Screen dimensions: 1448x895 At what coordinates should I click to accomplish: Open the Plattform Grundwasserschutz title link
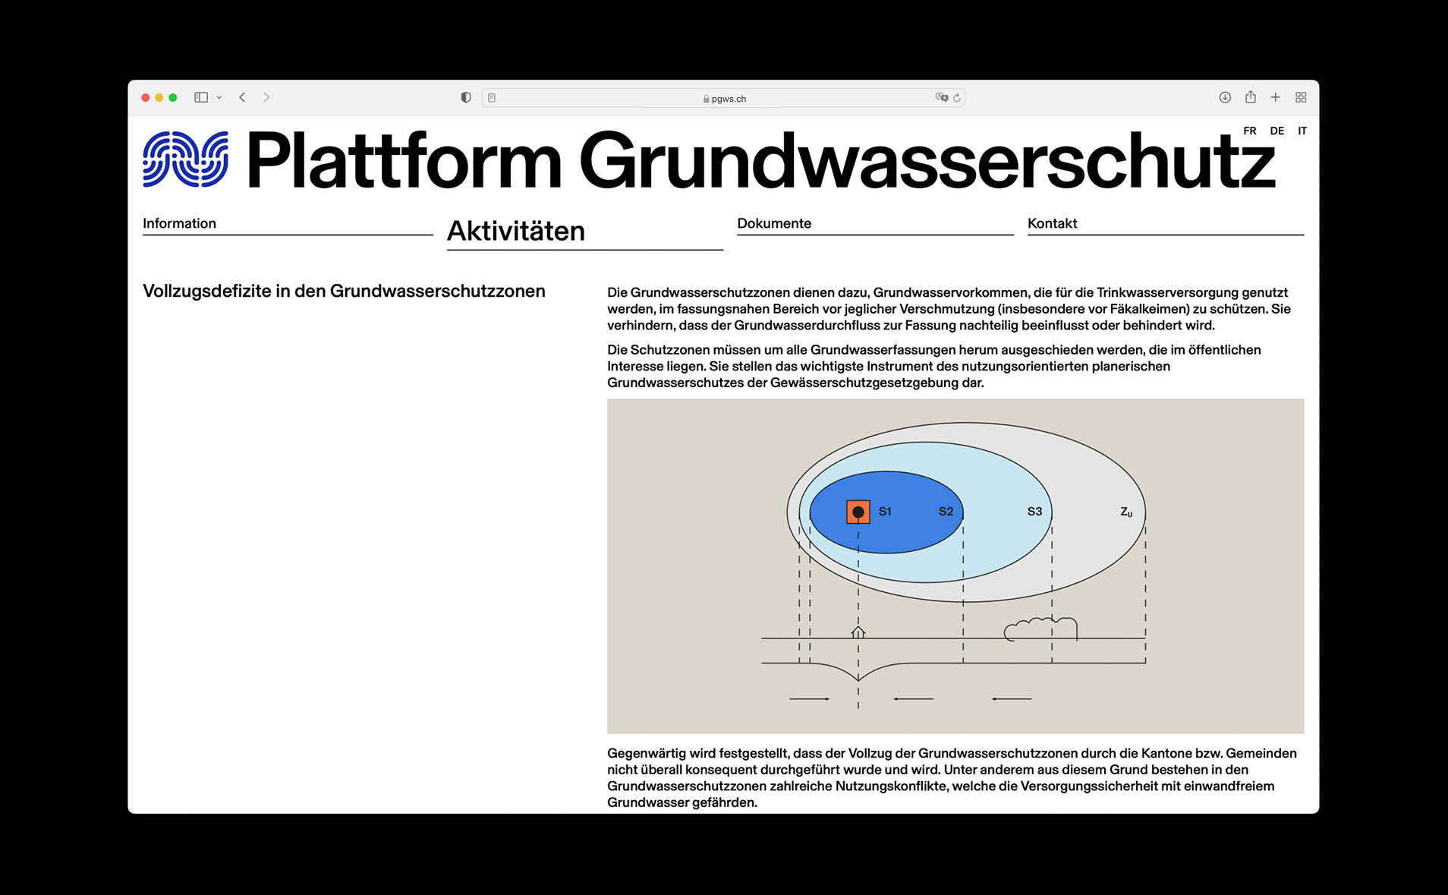761,160
